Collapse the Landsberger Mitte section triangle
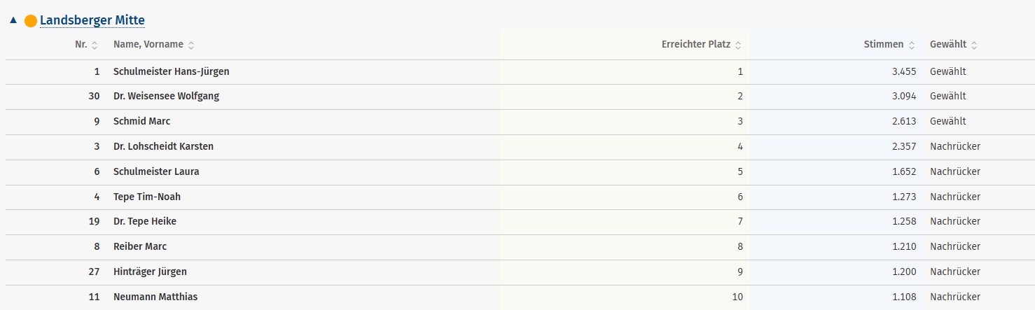This screenshot has width=1035, height=310. [x=13, y=20]
